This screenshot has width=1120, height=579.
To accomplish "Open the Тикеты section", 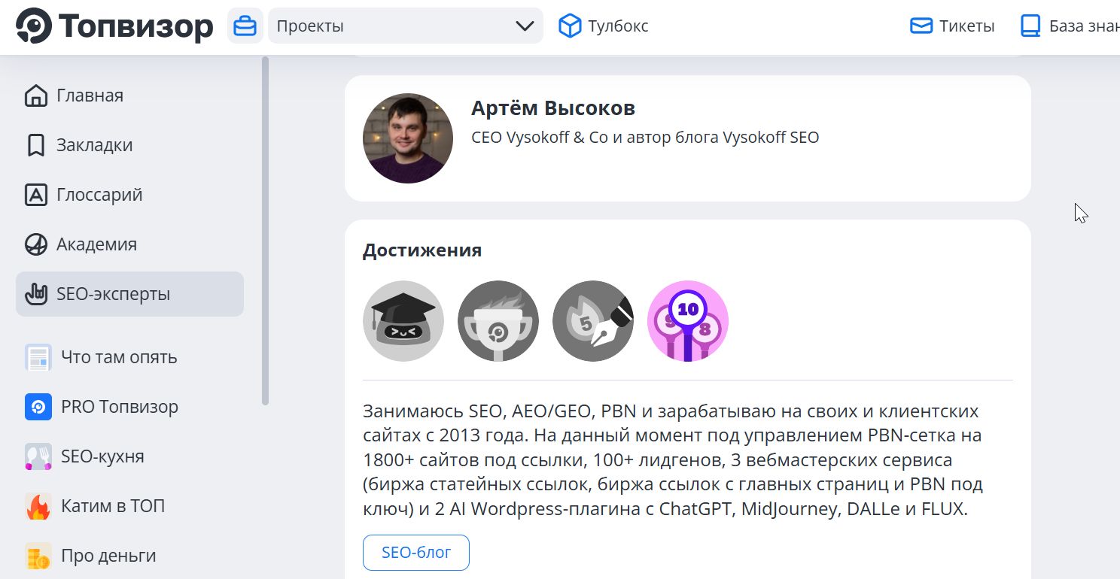I will coord(952,26).
